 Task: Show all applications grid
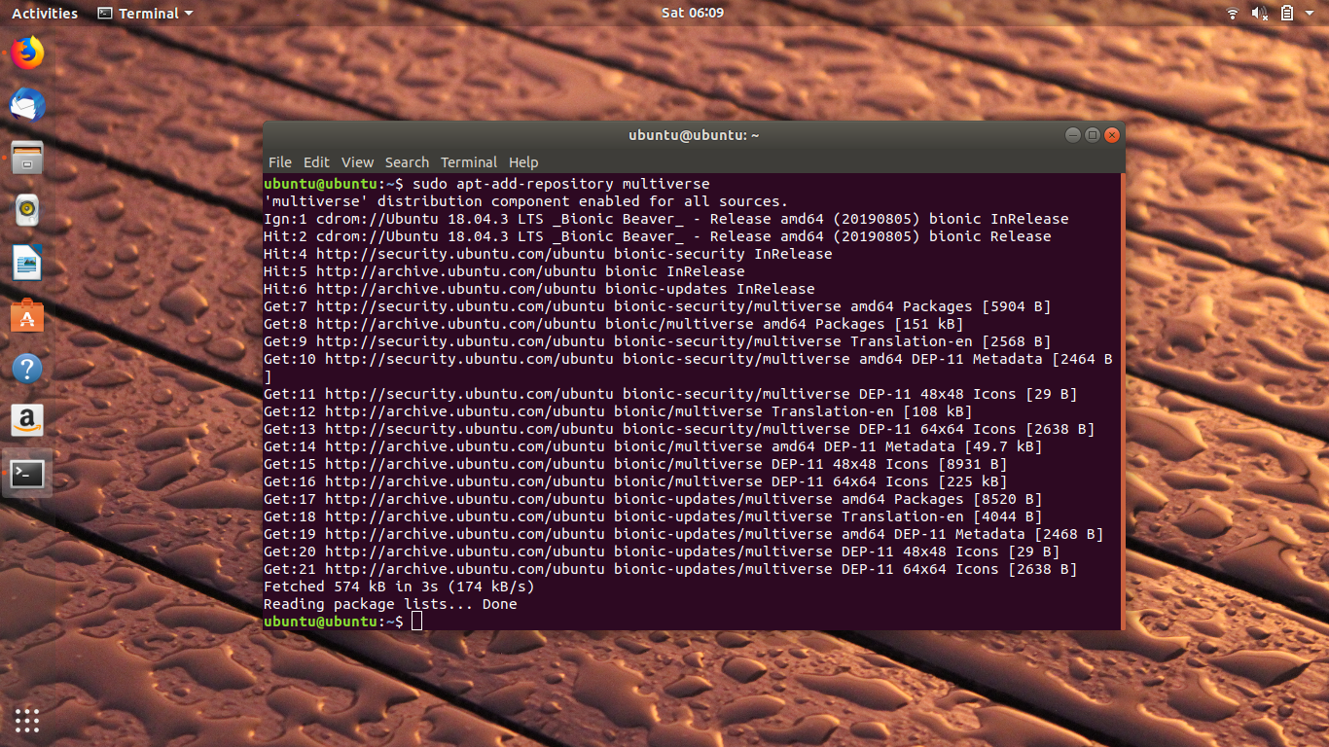(x=26, y=720)
